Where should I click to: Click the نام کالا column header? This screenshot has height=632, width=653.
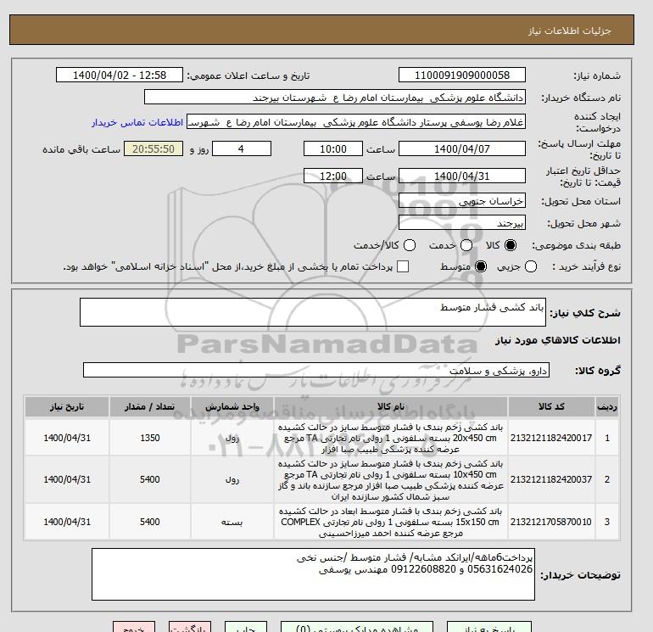(x=391, y=406)
